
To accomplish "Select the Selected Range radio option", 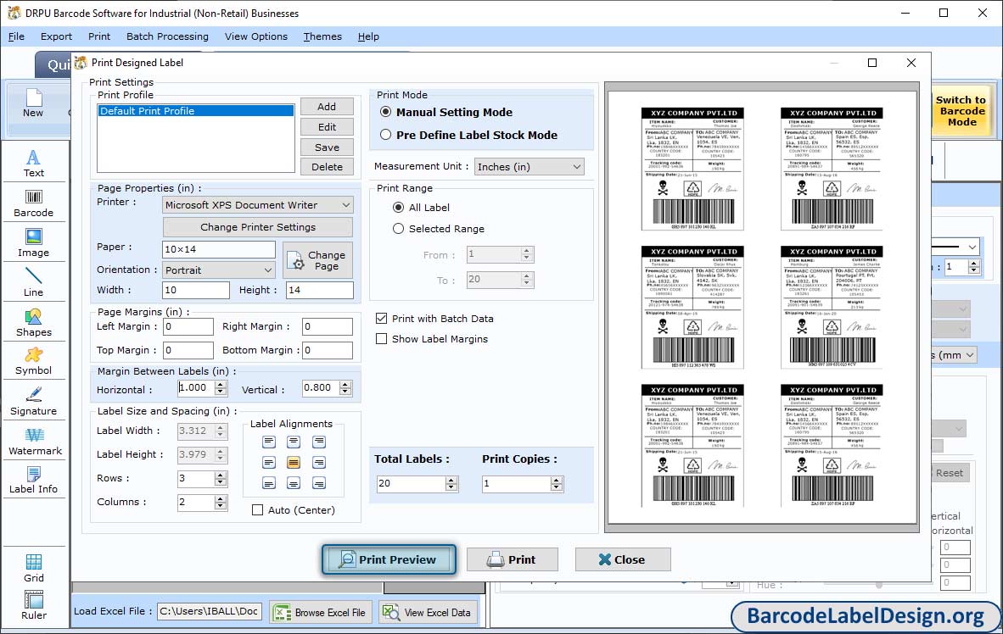I will coord(399,229).
